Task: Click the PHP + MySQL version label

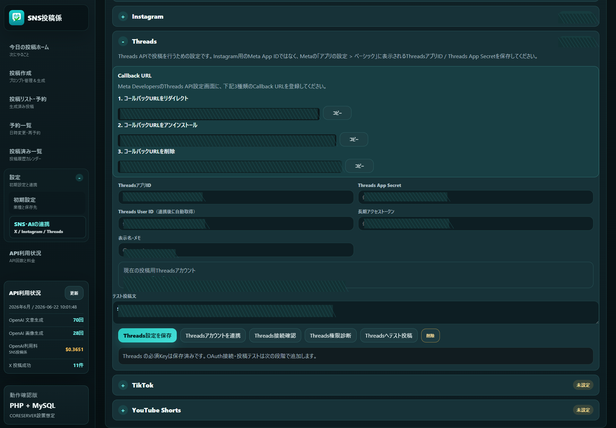Action: [33, 405]
